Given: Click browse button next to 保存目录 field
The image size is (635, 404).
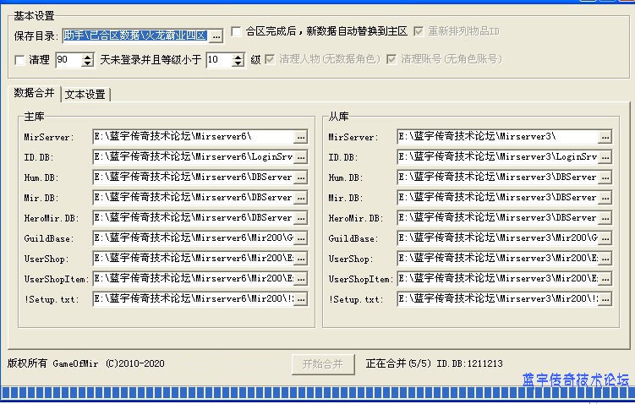Looking at the screenshot, I should click(x=216, y=35).
